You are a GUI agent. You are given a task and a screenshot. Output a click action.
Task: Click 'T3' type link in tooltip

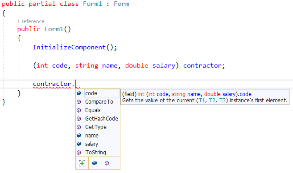click(x=223, y=101)
